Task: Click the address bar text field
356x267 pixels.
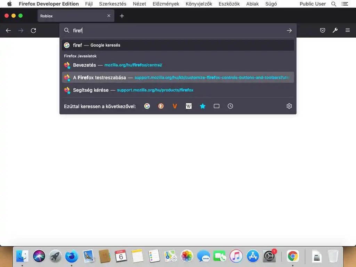Action: (x=178, y=31)
